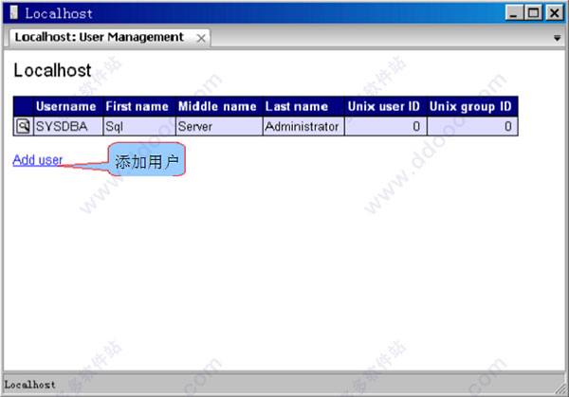Close the User Management tab
Screen dimensions: 569x397
[201, 38]
